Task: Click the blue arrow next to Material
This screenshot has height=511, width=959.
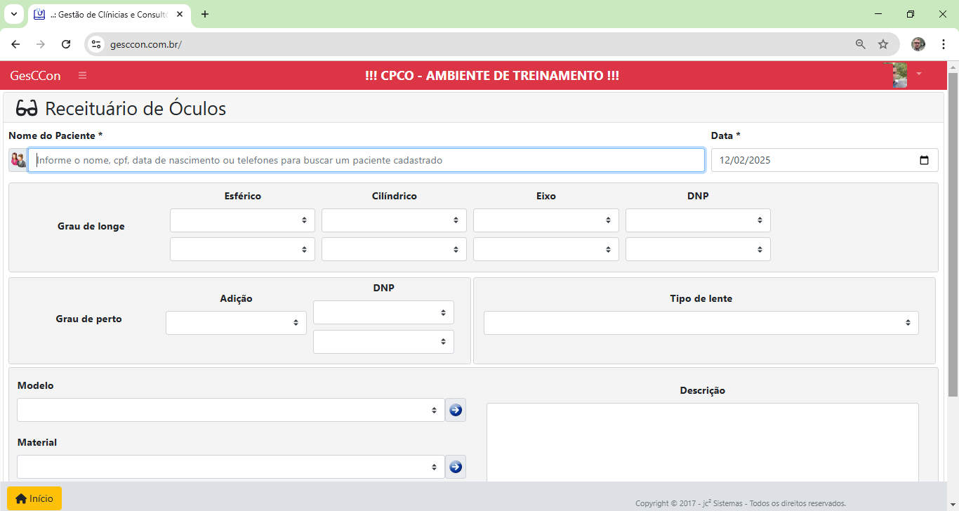Action: pos(456,467)
